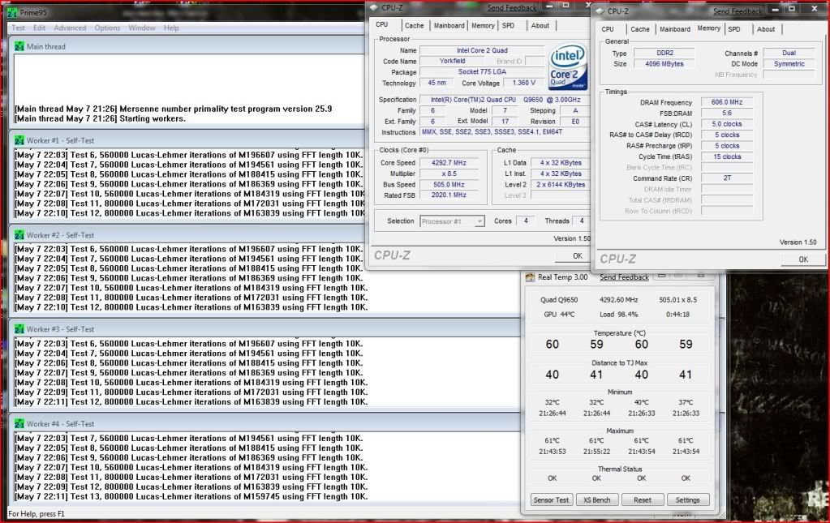830x523 pixels.
Task: Click the Core Voltage value 1.360 V
Action: coord(523,83)
